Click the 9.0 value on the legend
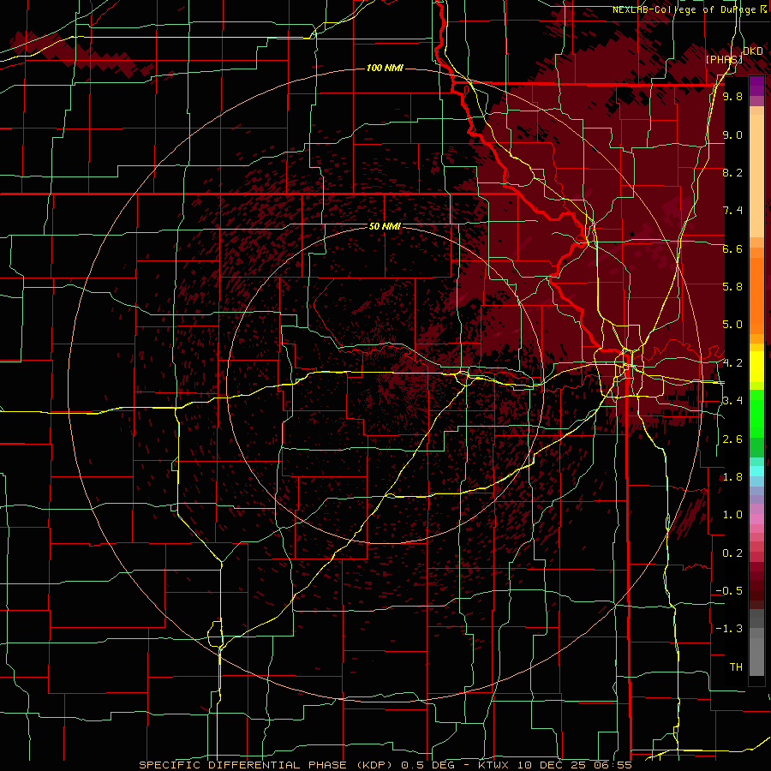Screen dimensions: 771x771 pos(732,134)
